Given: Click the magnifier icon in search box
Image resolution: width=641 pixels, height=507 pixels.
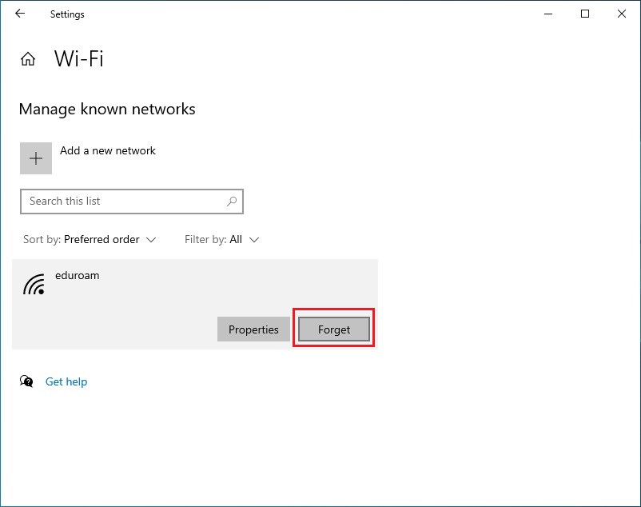Looking at the screenshot, I should point(232,202).
